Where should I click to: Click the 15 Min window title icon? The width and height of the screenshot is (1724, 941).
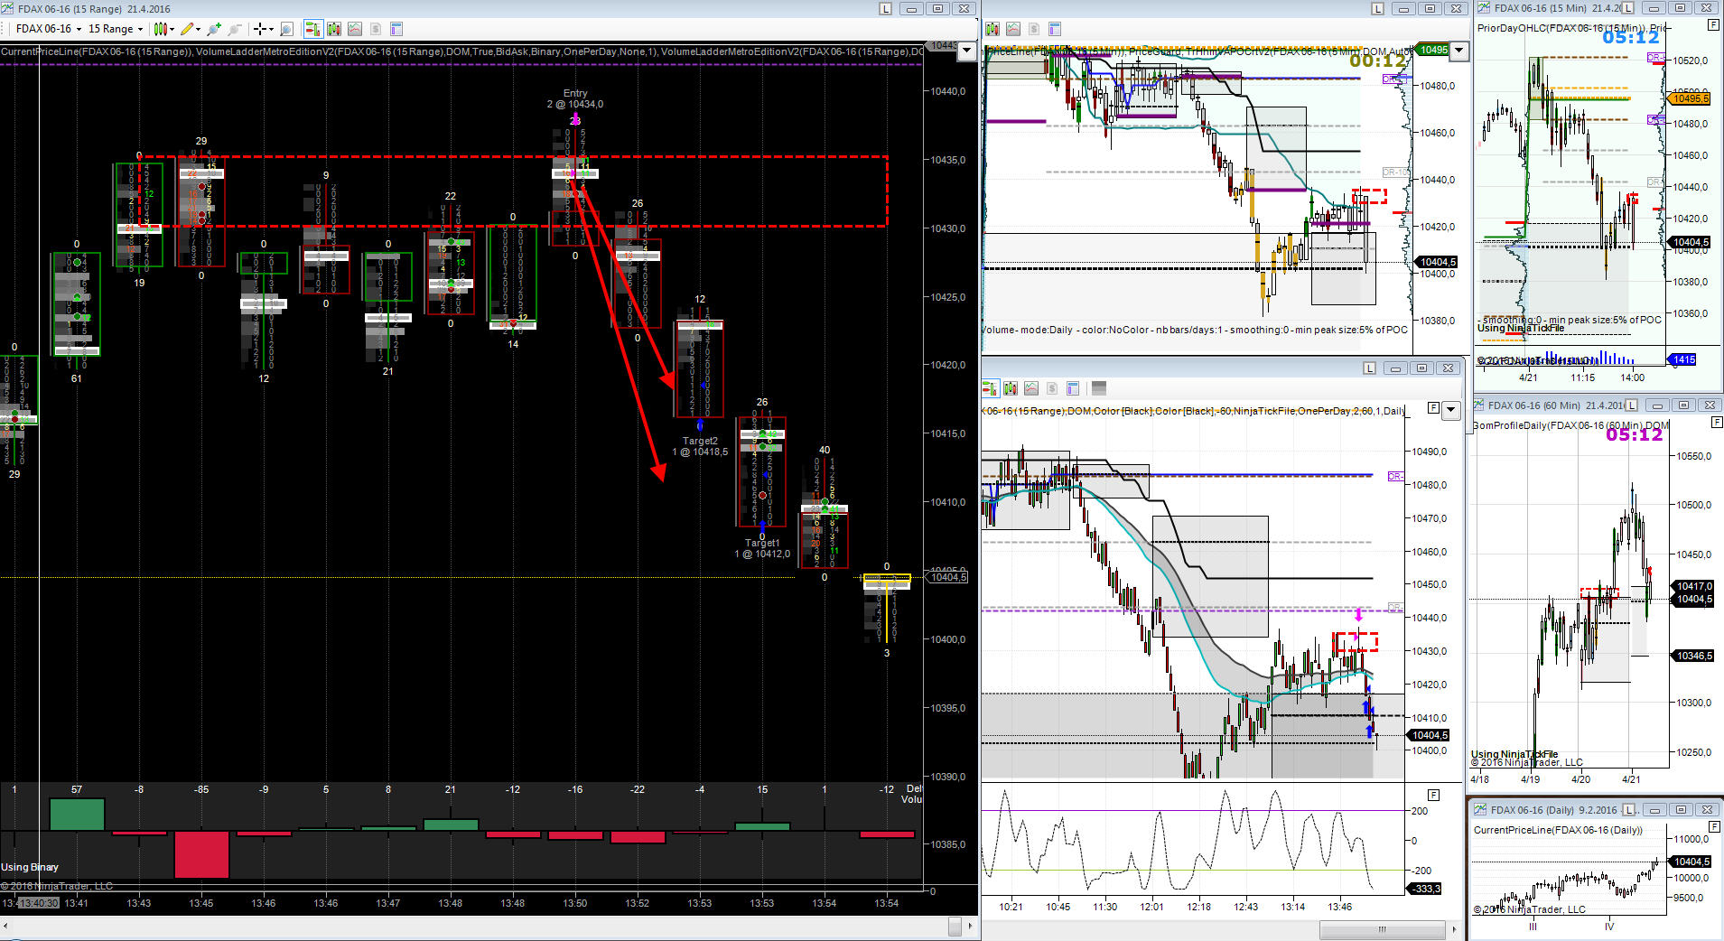[x=1483, y=8]
